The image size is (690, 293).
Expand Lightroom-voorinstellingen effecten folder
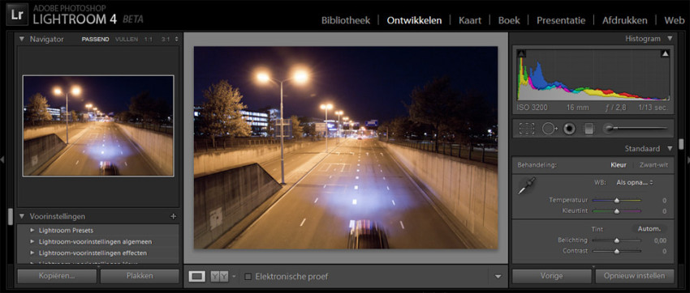tap(32, 253)
